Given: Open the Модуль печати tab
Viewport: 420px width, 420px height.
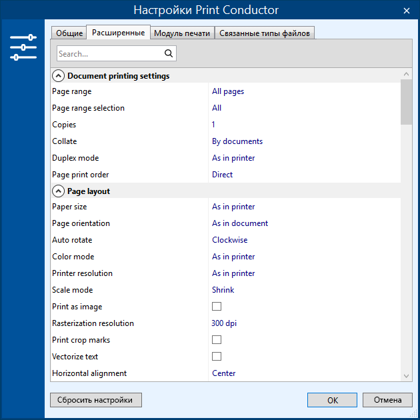Looking at the screenshot, I should pyautogui.click(x=182, y=33).
